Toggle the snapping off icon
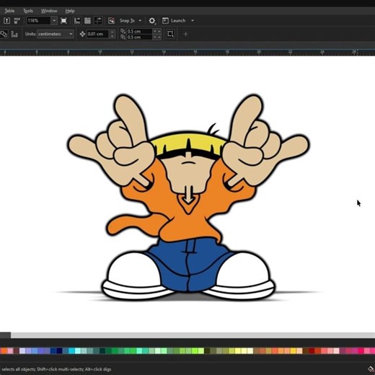The width and height of the screenshot is (375, 375). (x=111, y=21)
